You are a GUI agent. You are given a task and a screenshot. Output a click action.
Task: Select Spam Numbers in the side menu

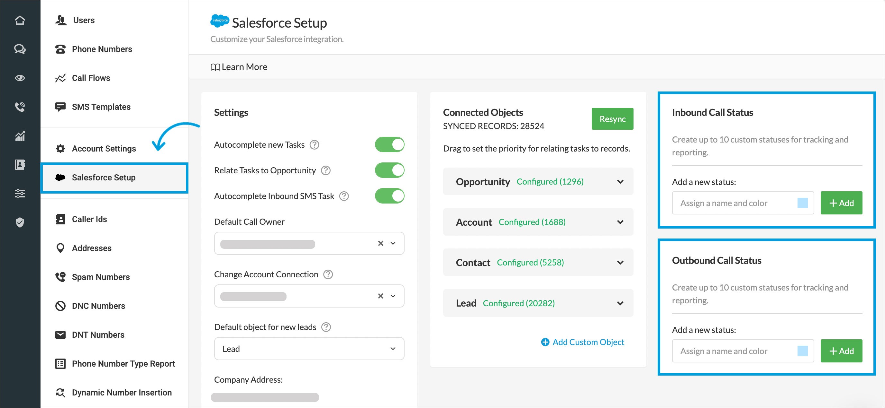[x=100, y=277]
